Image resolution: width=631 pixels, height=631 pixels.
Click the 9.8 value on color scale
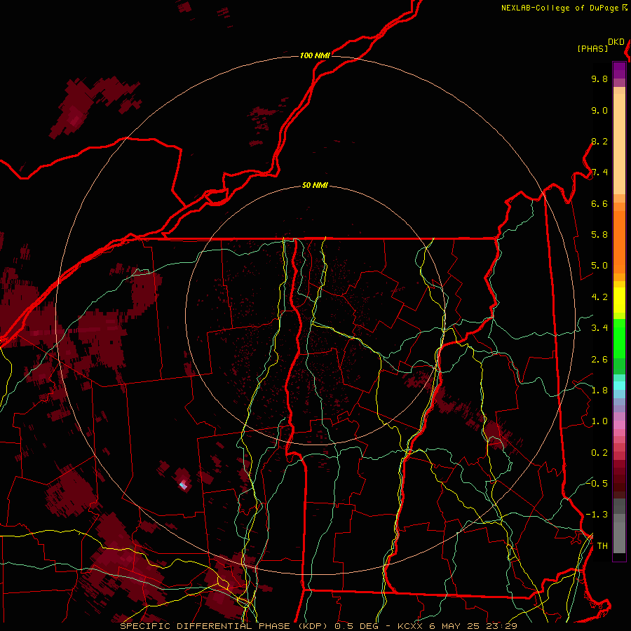click(599, 79)
